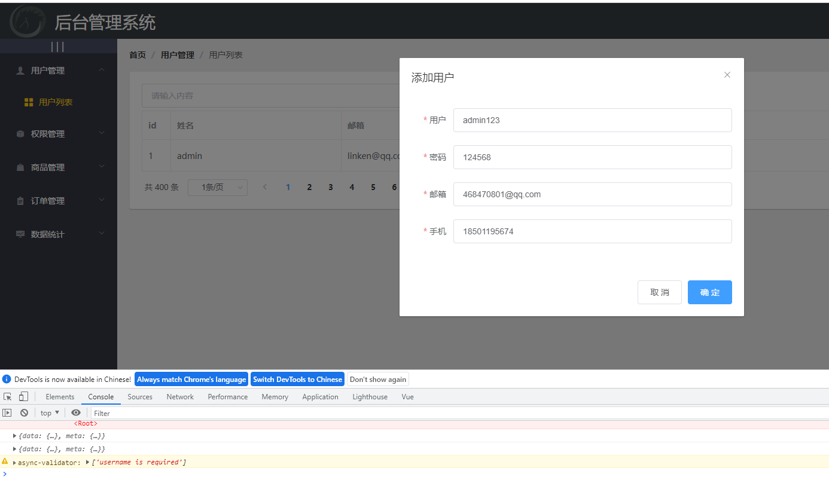This screenshot has width=829, height=477.
Task: Click the 确定 button
Action: (x=710, y=292)
